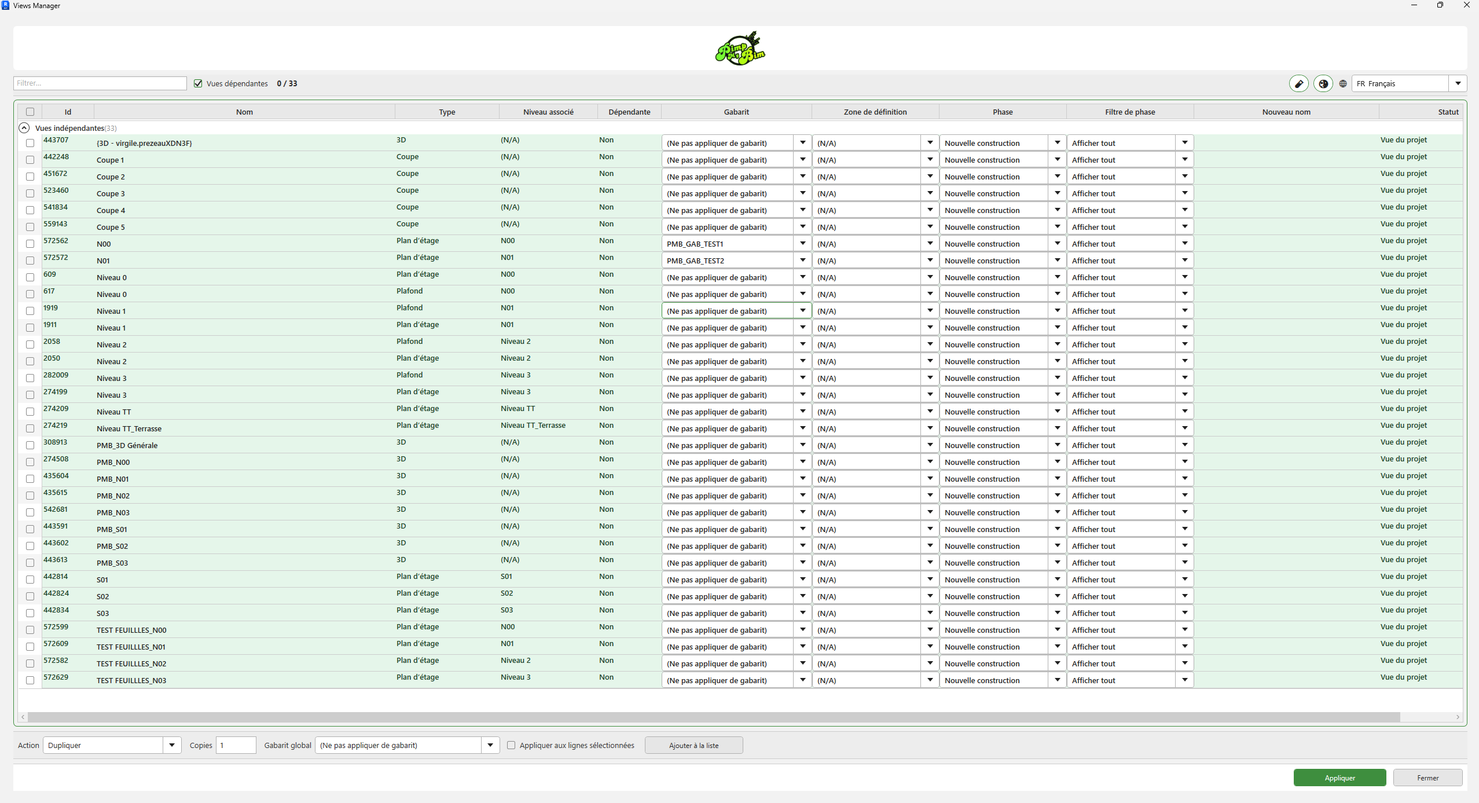
Task: Toggle the light/dark theme icon
Action: point(1323,83)
